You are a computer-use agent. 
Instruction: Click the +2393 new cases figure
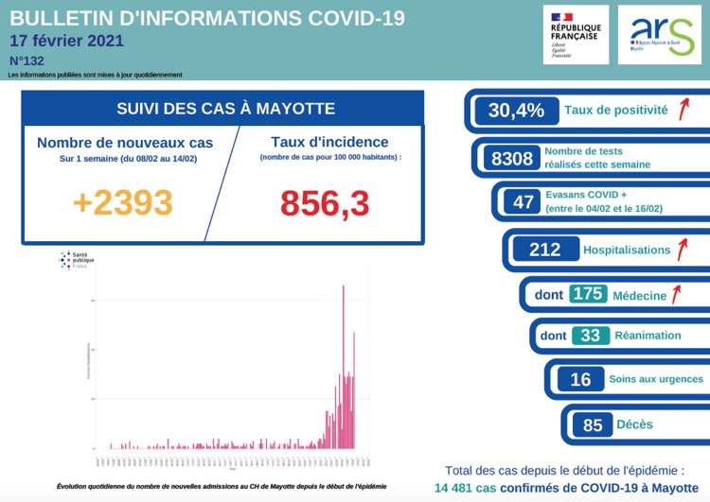point(123,202)
